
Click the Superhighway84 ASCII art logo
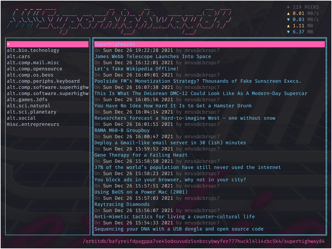[x=119, y=21]
